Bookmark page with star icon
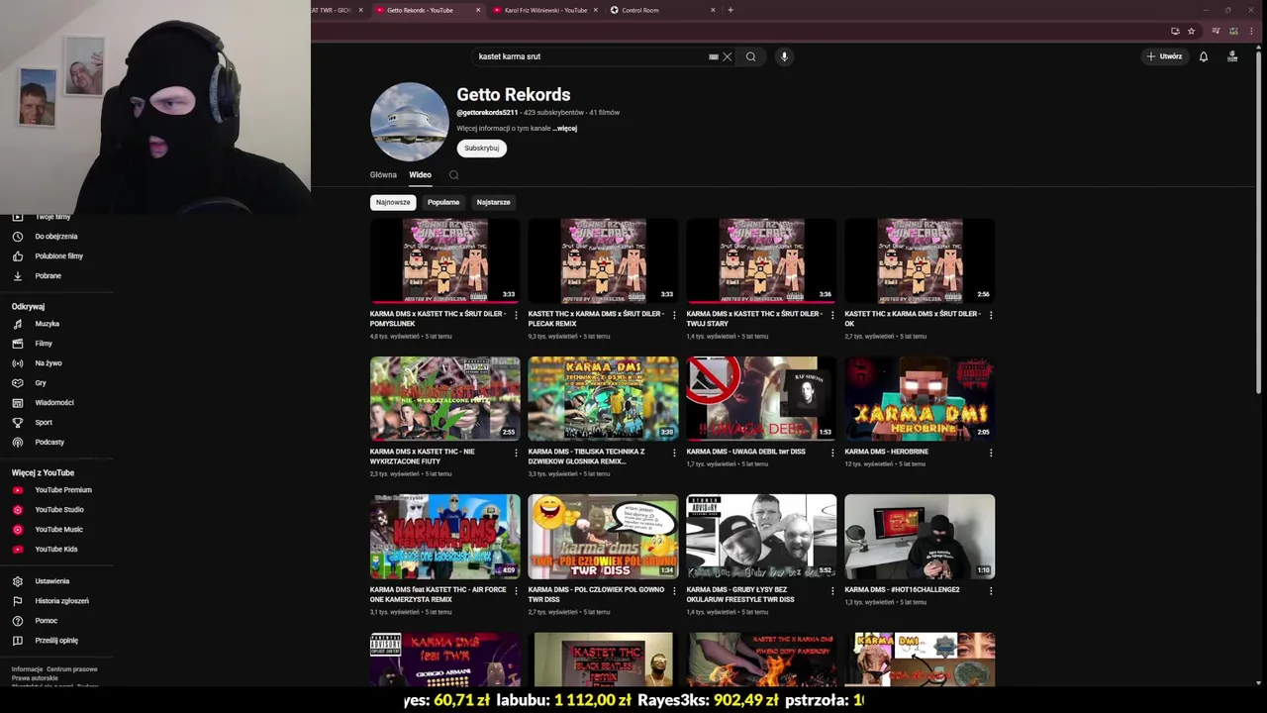 tap(1191, 31)
